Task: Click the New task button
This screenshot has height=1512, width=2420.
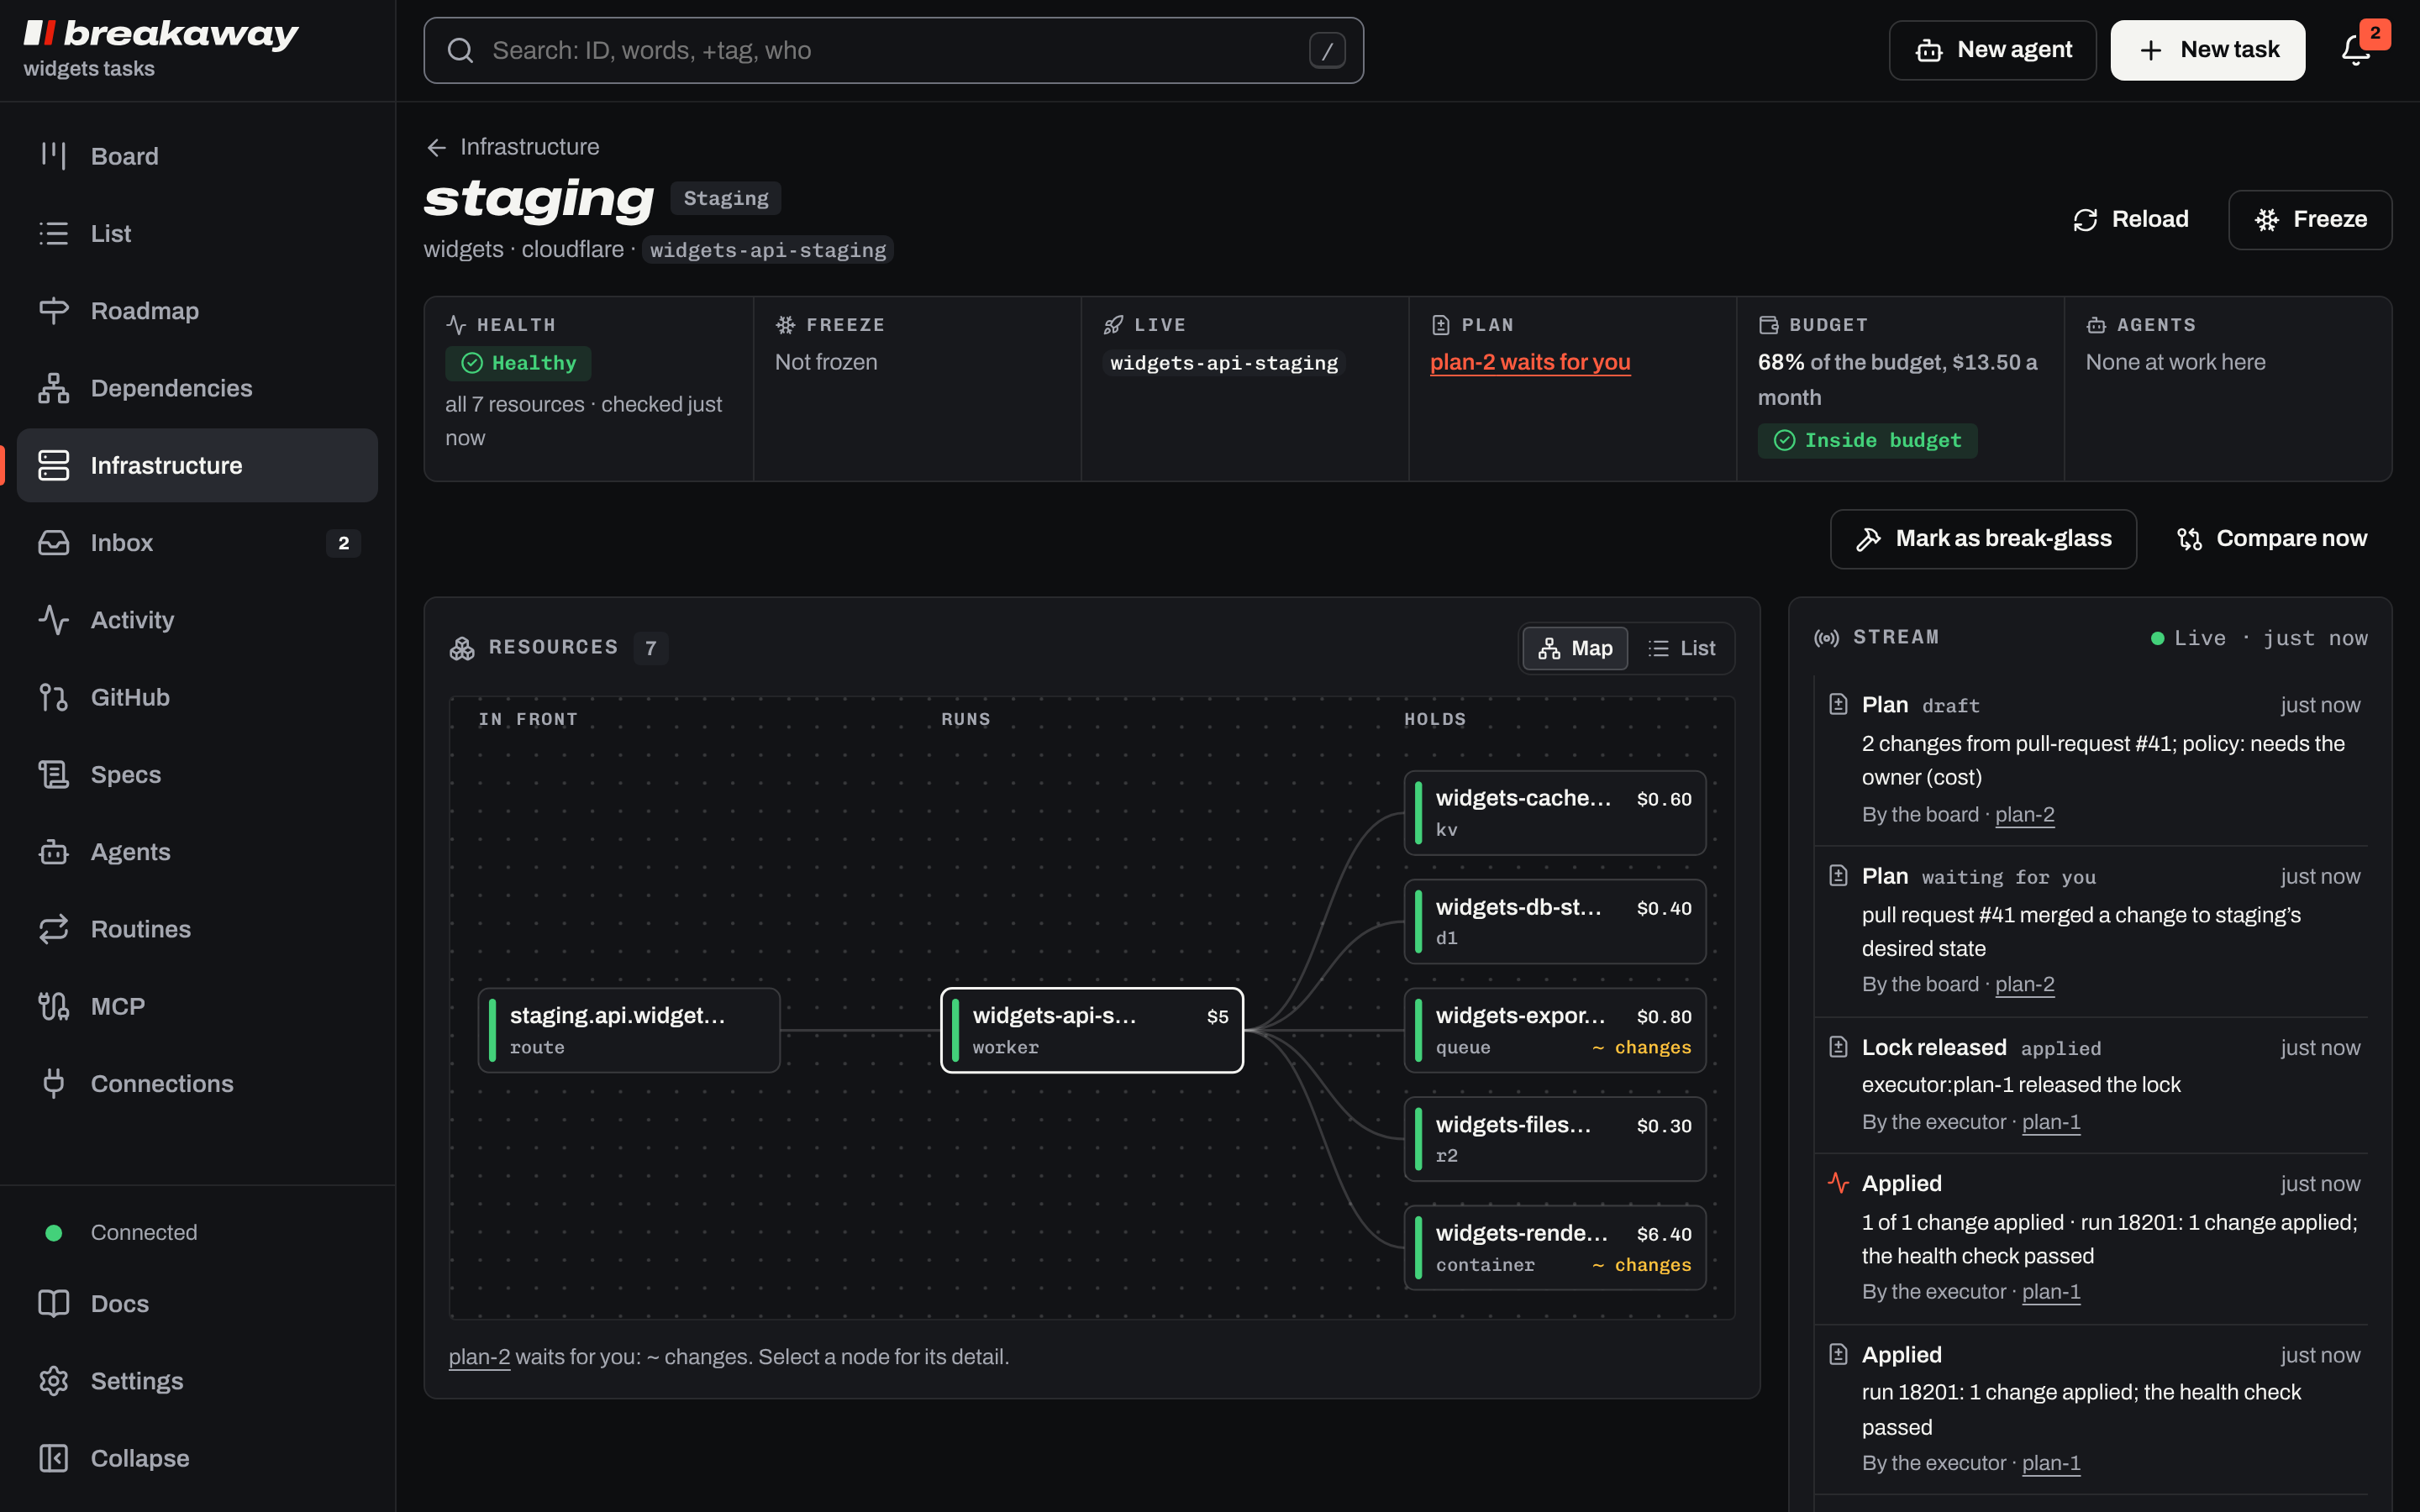Action: 2208,50
